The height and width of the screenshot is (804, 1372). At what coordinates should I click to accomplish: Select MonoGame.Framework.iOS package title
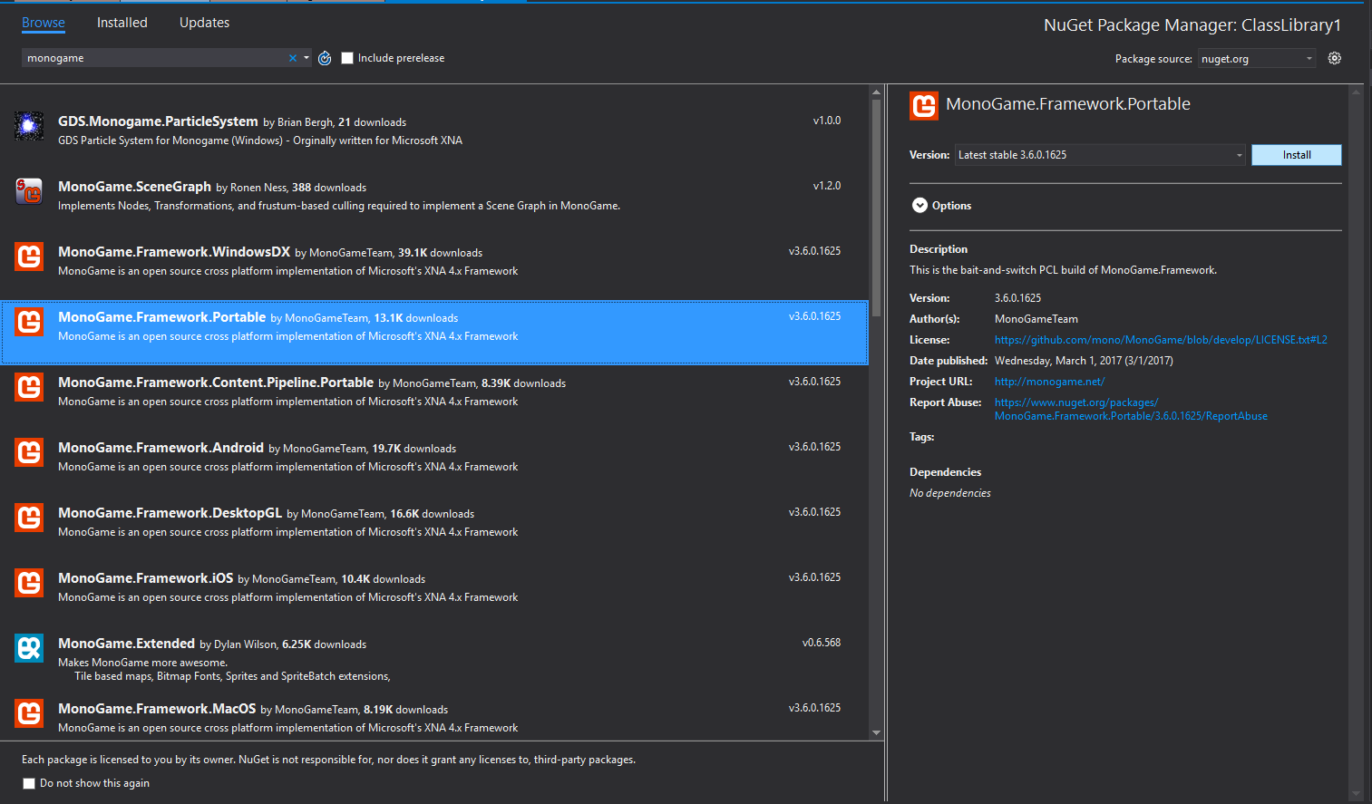tap(145, 578)
